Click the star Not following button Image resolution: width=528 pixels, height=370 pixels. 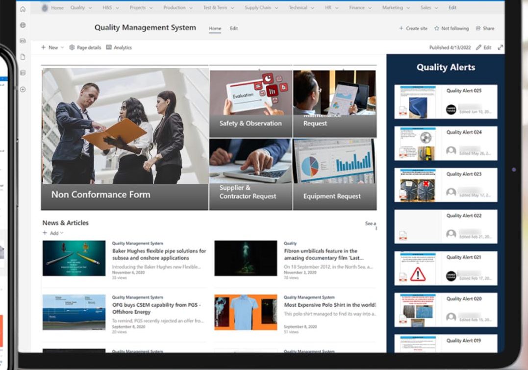[x=452, y=28]
